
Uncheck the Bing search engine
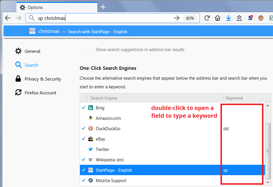pos(84,108)
